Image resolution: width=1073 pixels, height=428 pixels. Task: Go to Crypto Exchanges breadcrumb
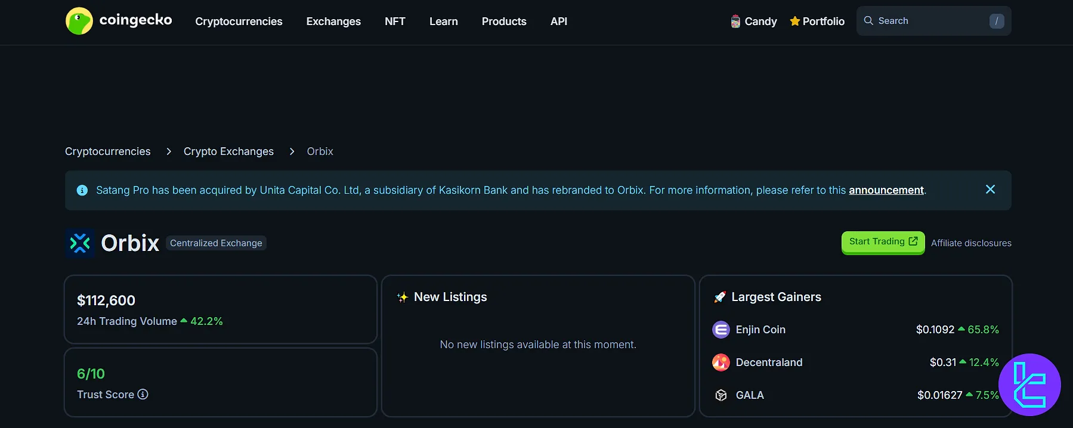point(228,151)
